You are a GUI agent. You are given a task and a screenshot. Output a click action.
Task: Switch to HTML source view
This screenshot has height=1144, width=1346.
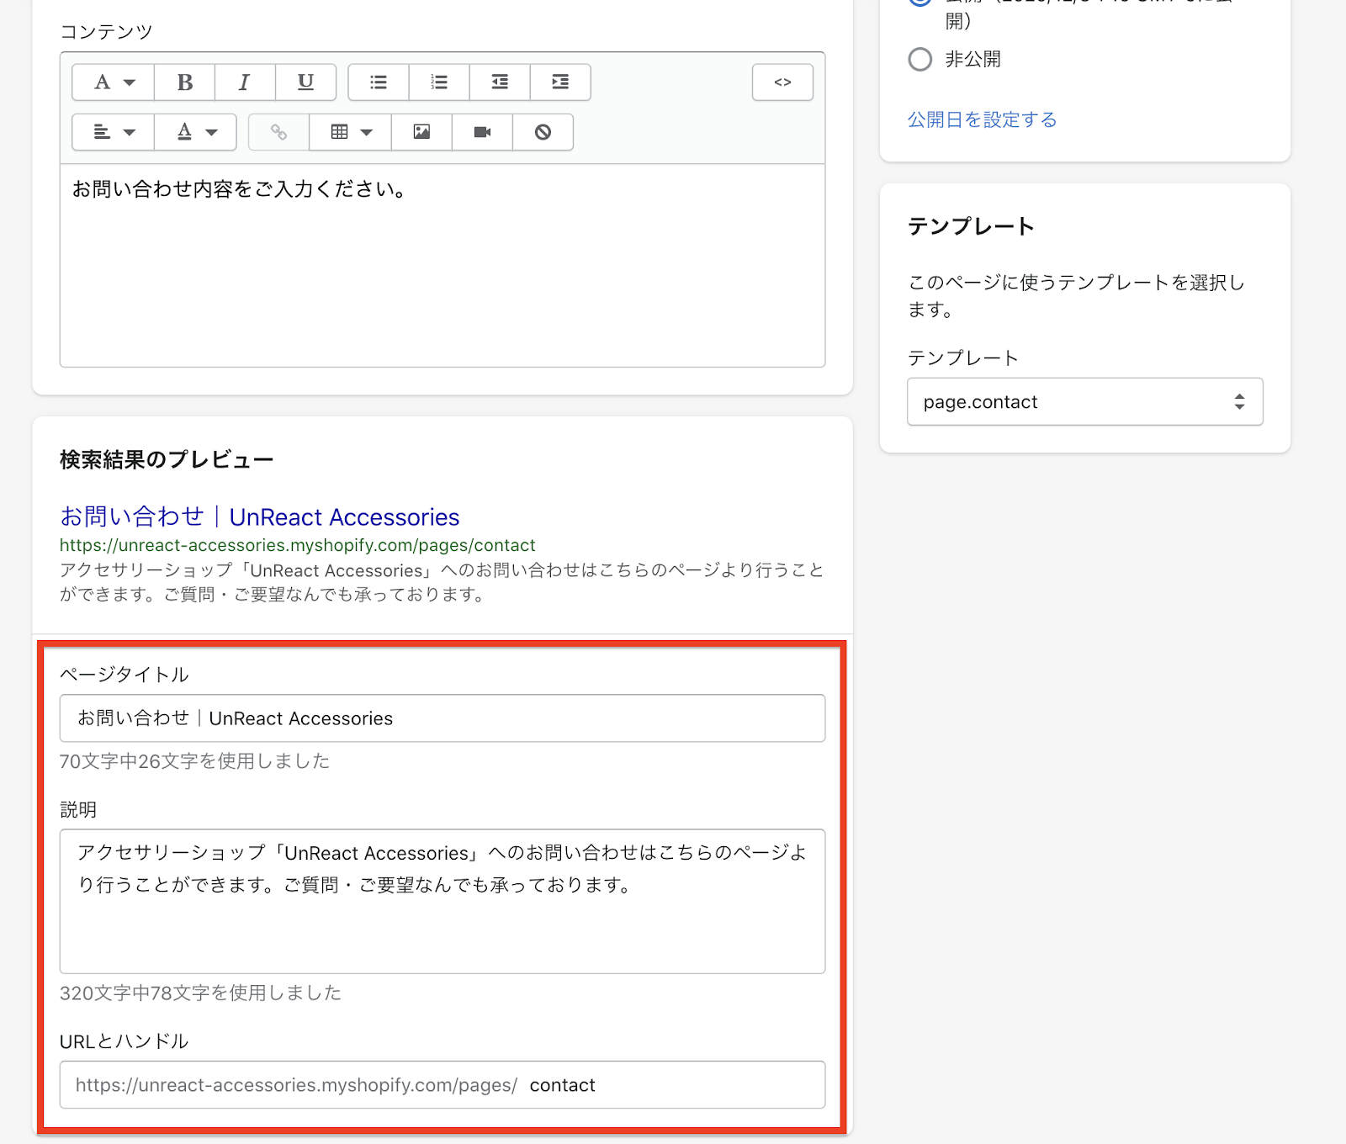[782, 82]
